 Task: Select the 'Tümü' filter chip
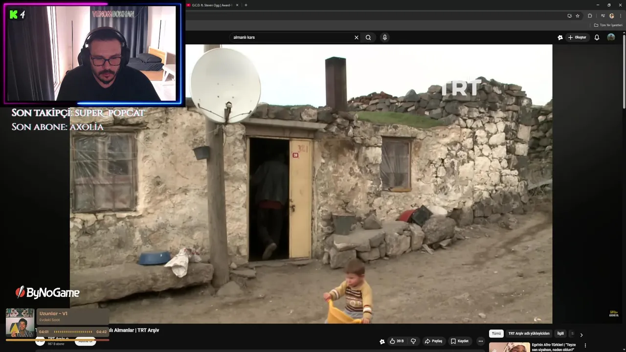click(x=496, y=333)
